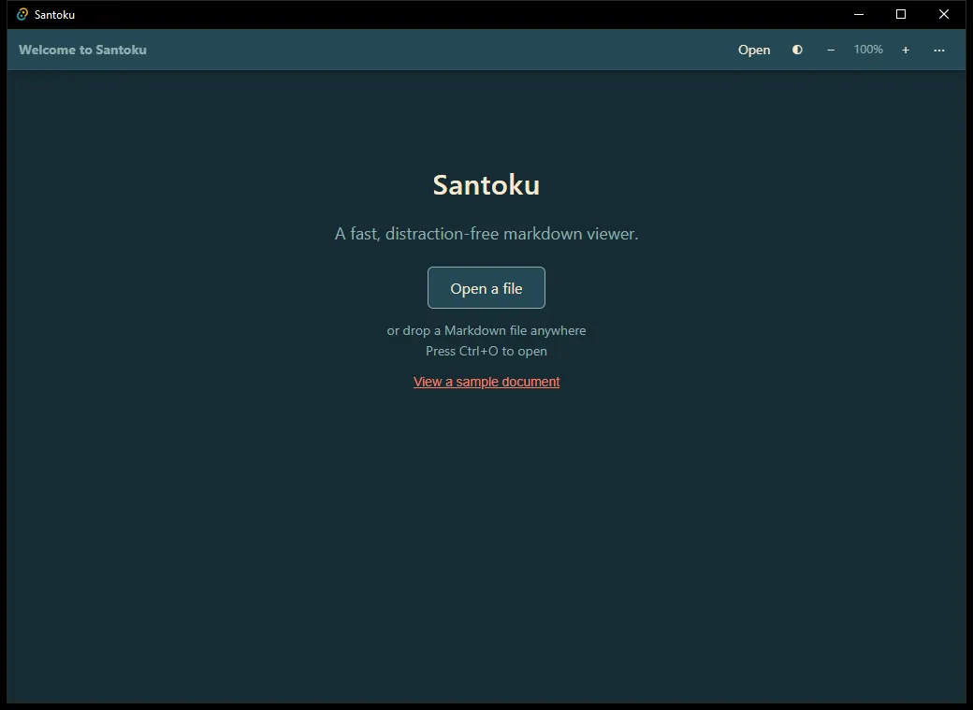This screenshot has width=973, height=710.
Task: Minimize the Santoku window
Action: 859,14
